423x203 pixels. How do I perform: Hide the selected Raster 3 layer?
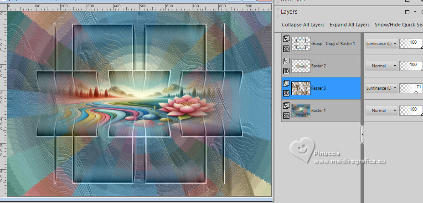click(286, 93)
